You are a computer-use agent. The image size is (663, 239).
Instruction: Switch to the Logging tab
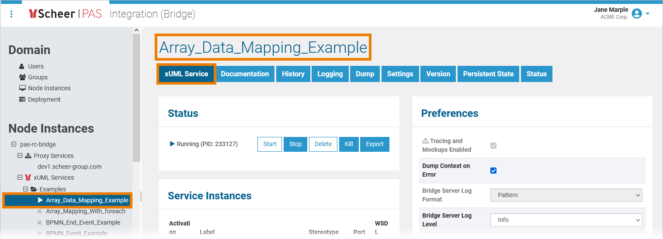coord(330,74)
